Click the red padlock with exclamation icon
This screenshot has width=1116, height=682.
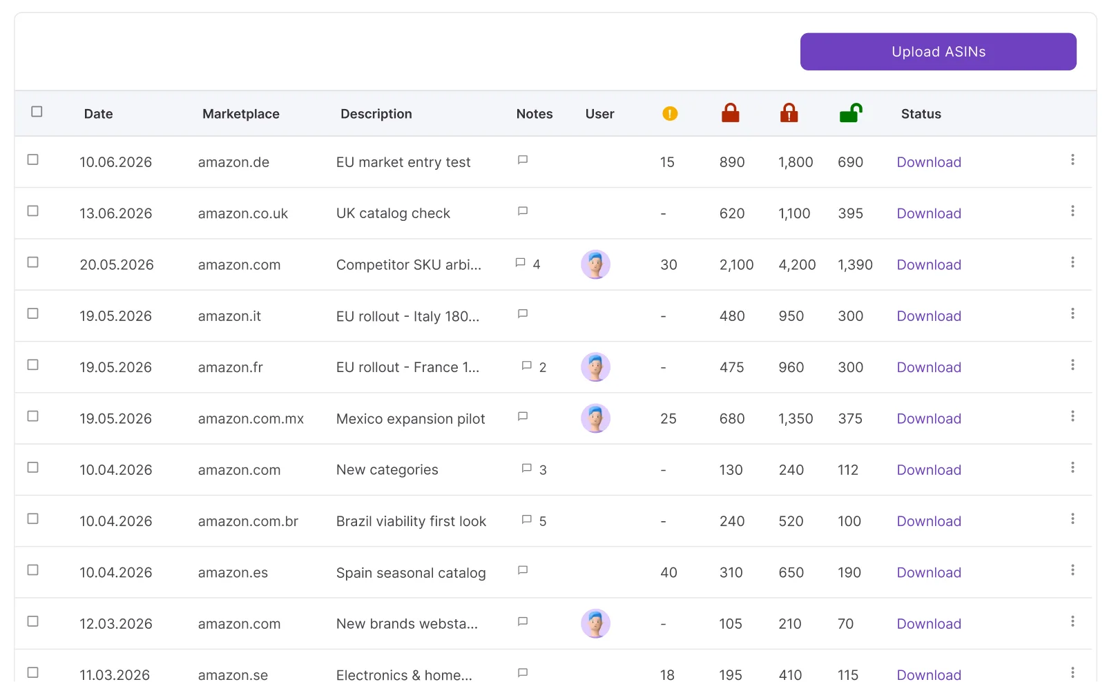(x=789, y=113)
